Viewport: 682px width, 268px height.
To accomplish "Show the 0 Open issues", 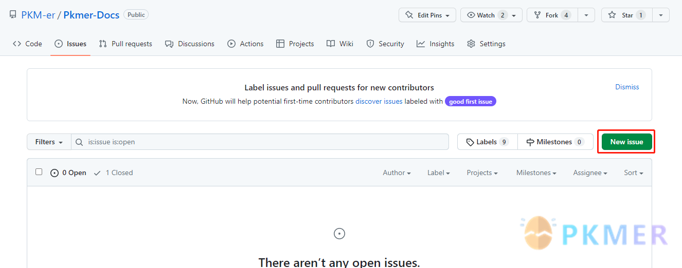I will click(x=68, y=173).
